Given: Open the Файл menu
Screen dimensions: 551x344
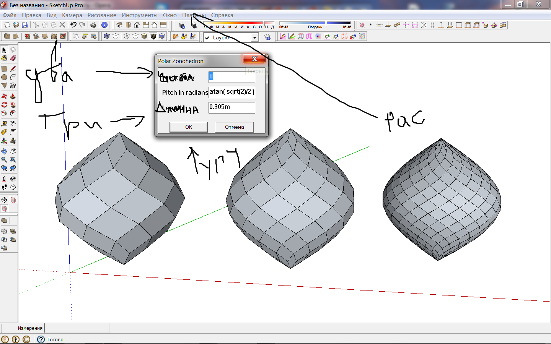Looking at the screenshot, I should click(10, 15).
